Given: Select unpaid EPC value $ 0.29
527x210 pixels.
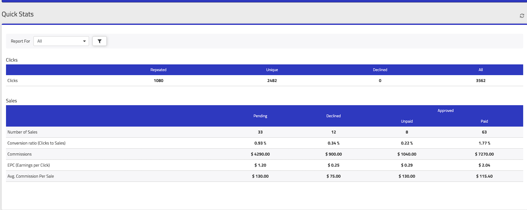Looking at the screenshot, I should (407, 165).
